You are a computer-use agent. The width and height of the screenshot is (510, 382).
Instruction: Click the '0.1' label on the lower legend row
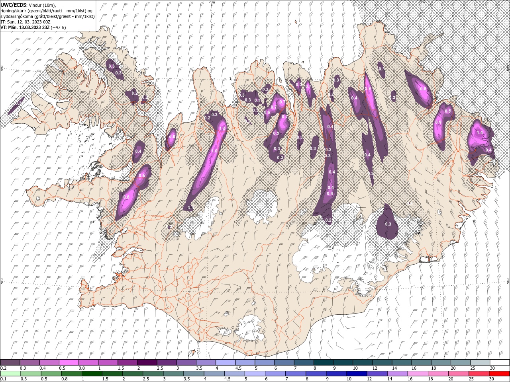pos(3,379)
